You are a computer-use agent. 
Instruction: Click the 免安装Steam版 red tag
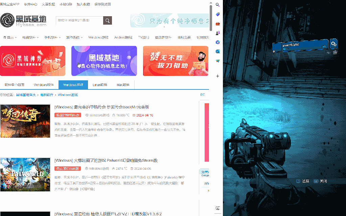click(68, 169)
